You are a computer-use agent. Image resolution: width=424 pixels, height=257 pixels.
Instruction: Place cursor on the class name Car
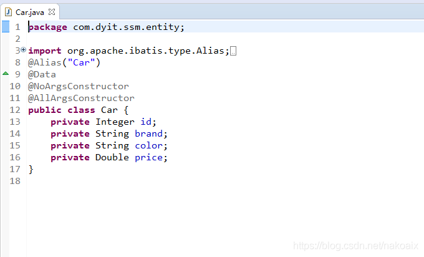click(109, 110)
